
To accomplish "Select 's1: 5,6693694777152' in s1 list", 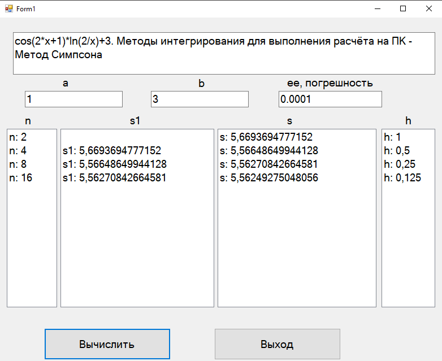I will (137, 150).
